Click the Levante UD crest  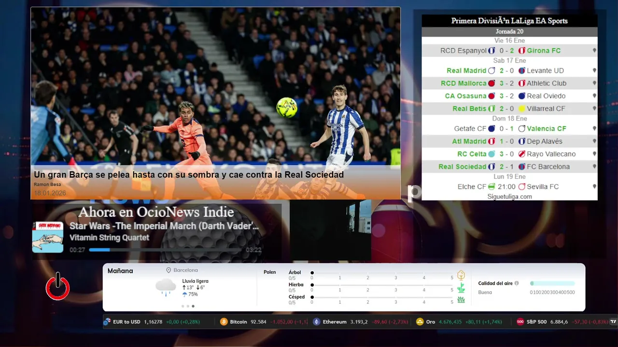tap(522, 70)
